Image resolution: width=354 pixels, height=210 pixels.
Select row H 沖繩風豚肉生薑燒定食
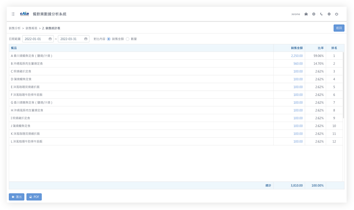(x=175, y=111)
